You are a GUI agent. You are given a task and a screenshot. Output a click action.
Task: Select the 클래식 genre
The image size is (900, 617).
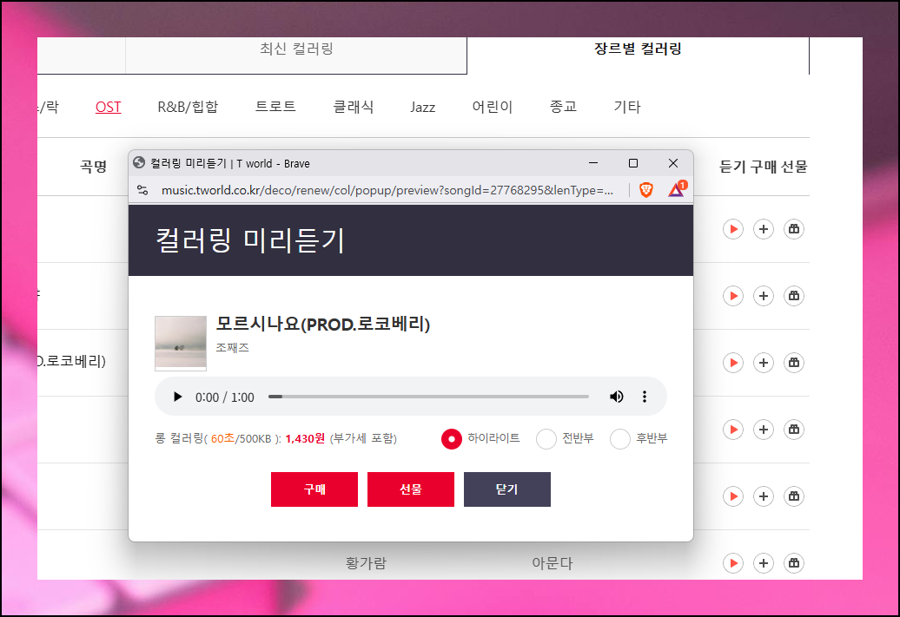pyautogui.click(x=354, y=107)
